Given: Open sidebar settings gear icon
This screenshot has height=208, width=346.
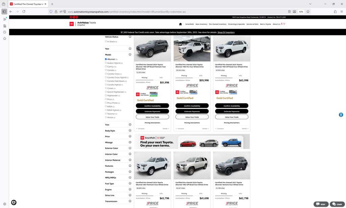Looking at the screenshot, I should [x=5, y=204].
